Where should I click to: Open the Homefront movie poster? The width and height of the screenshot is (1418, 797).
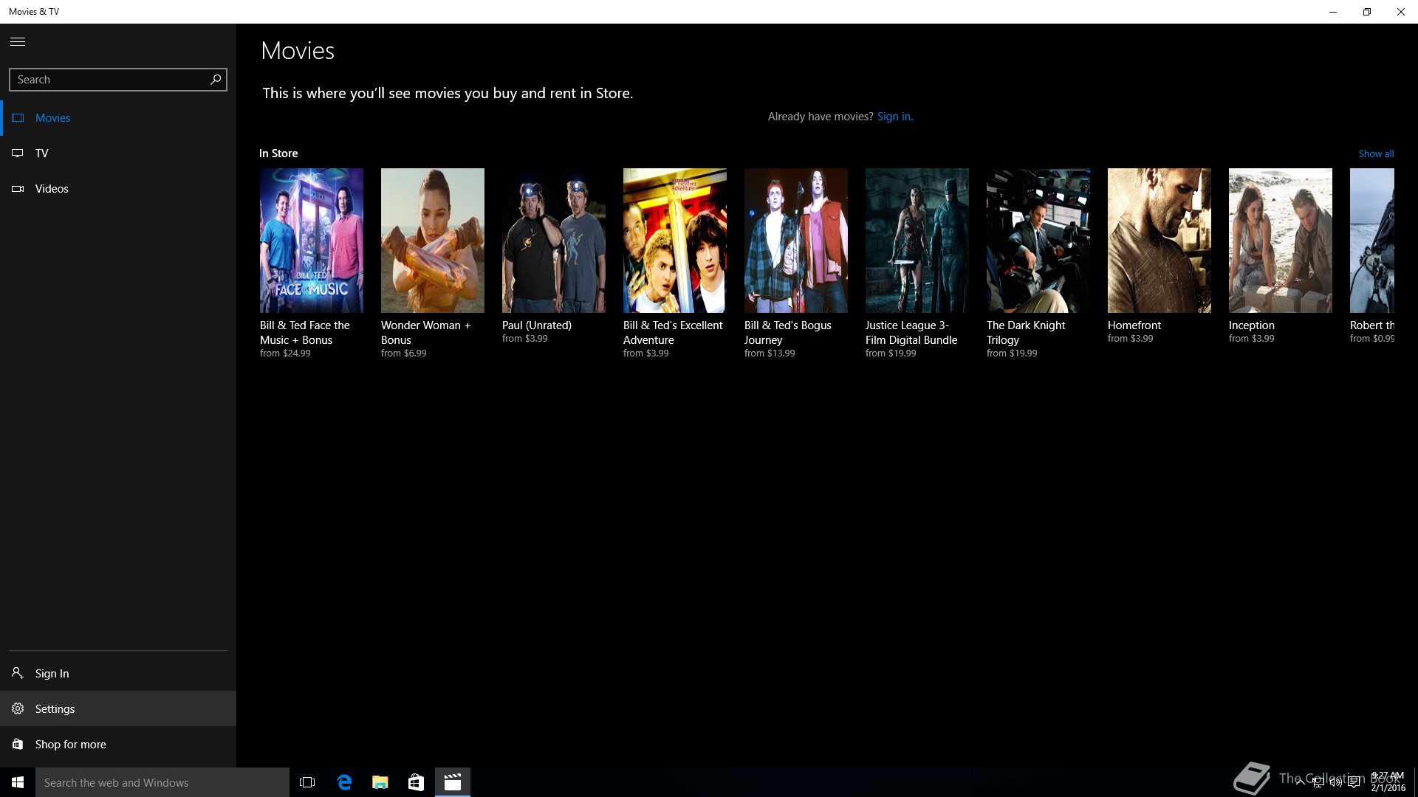click(x=1160, y=241)
